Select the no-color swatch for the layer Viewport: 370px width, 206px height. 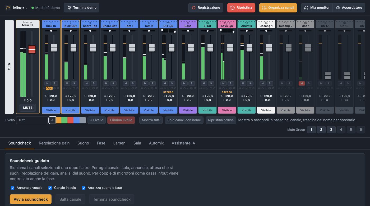click(52, 120)
